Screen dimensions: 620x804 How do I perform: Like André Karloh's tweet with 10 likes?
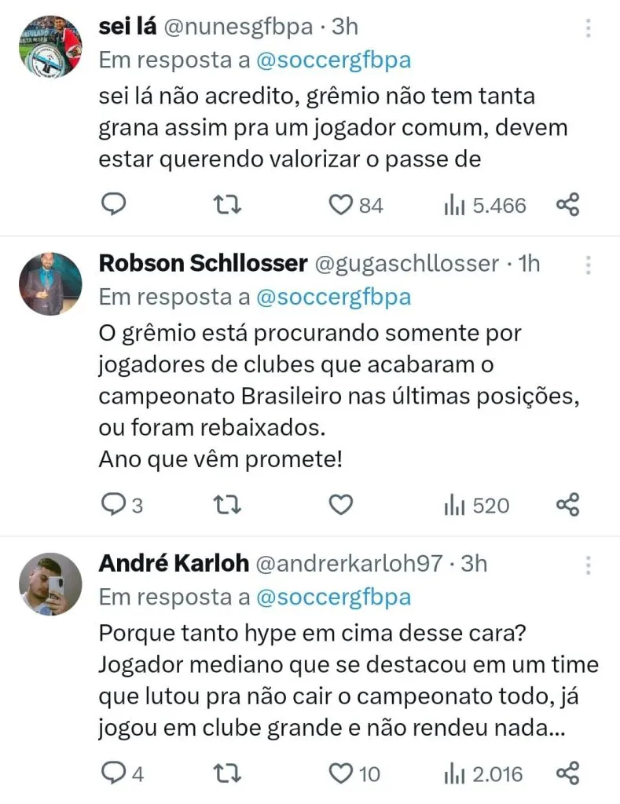point(340,773)
